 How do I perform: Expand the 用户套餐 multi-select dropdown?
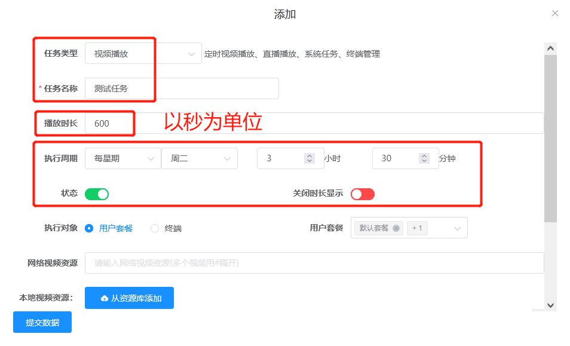coord(457,228)
